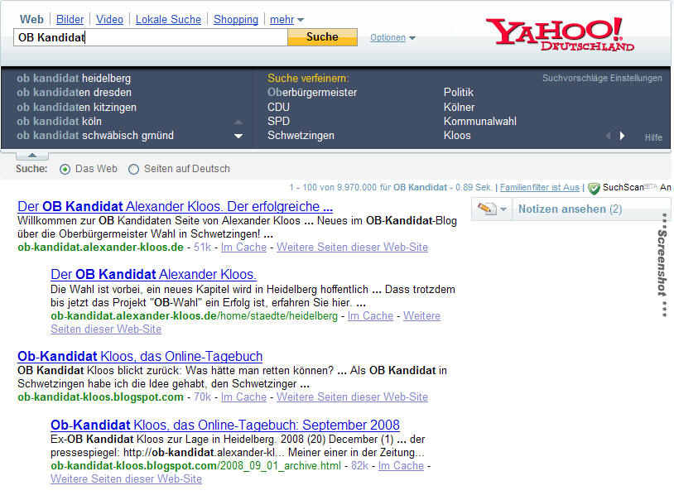Image resolution: width=674 pixels, height=500 pixels.
Task: Refine search with 'Schwetzingen'
Action: pyautogui.click(x=301, y=136)
